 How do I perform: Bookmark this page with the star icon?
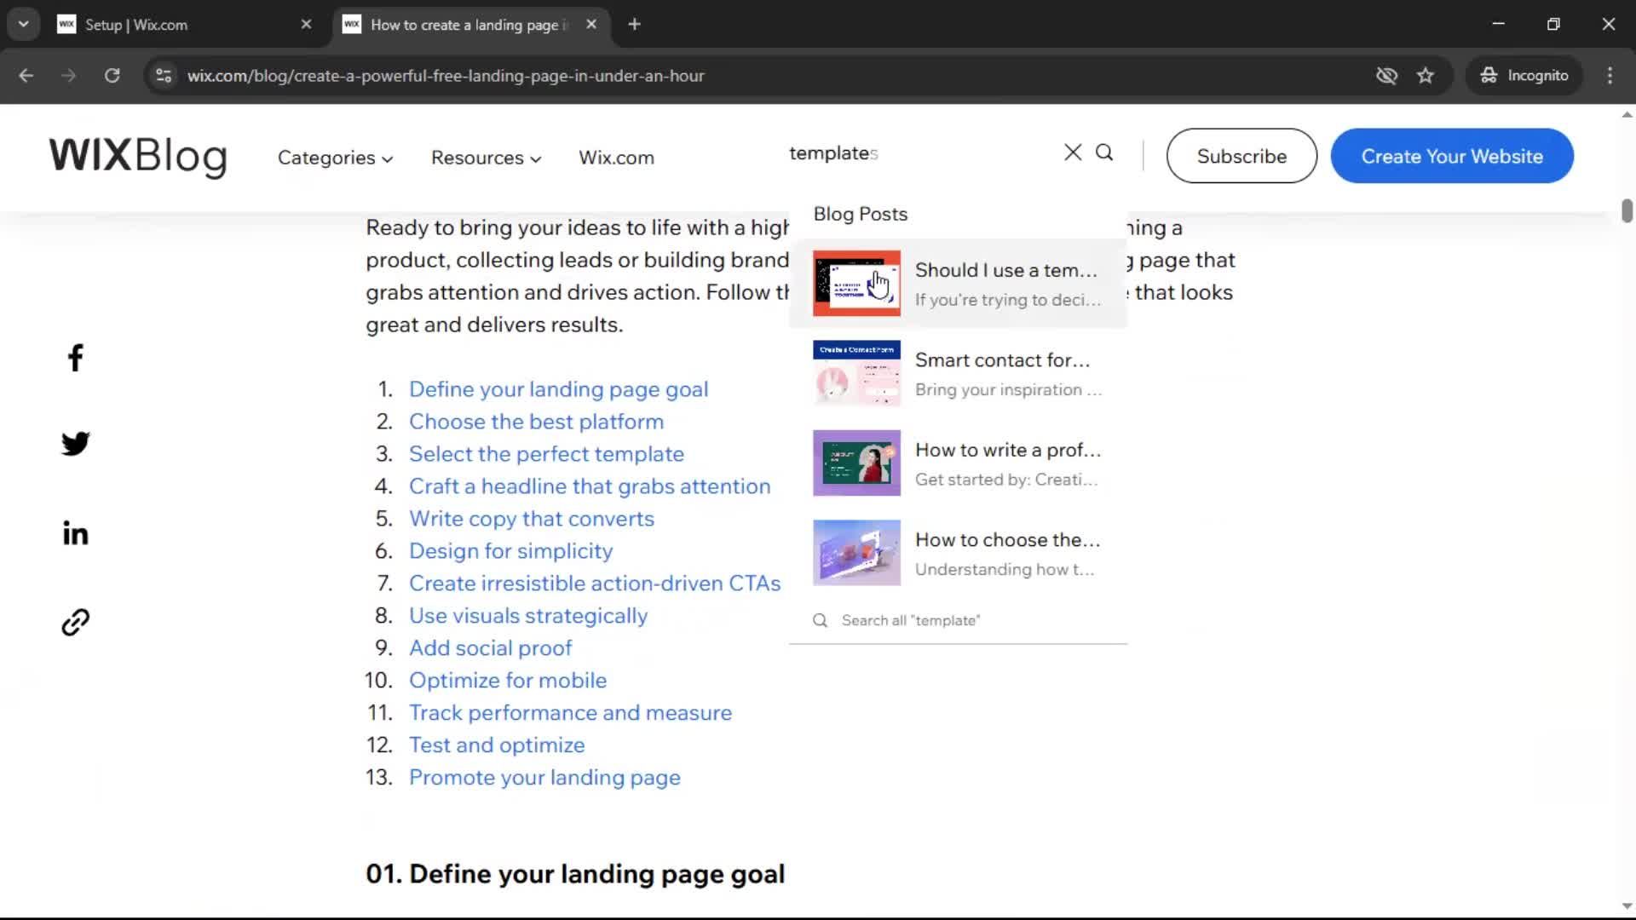click(x=1426, y=76)
